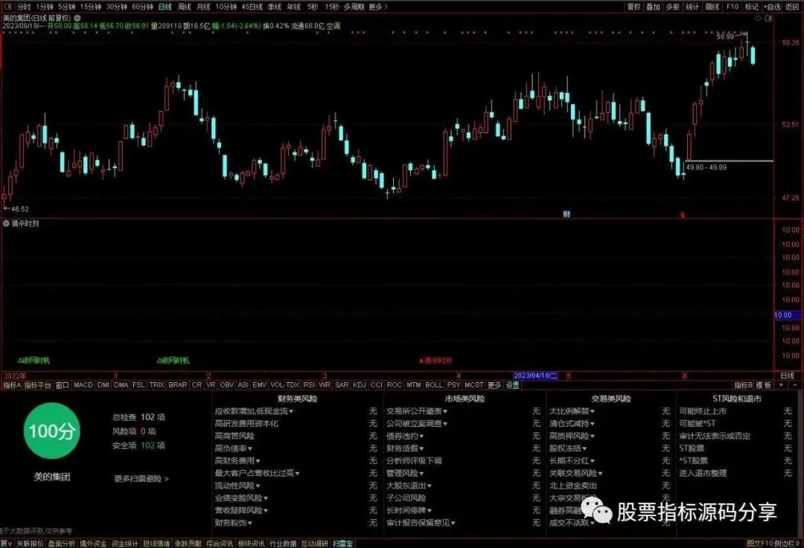The height and width of the screenshot is (548, 804).
Task: Click the minus icon right of 模板
Action: (795, 384)
